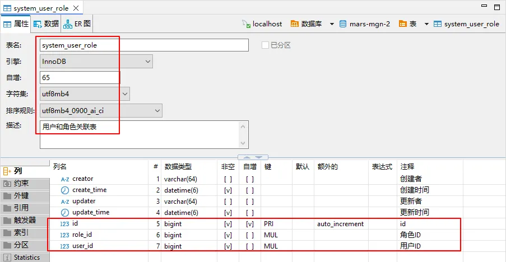Image resolution: width=506 pixels, height=262 pixels.
Task: Click the description scrollbar up arrow
Action: click(x=243, y=127)
